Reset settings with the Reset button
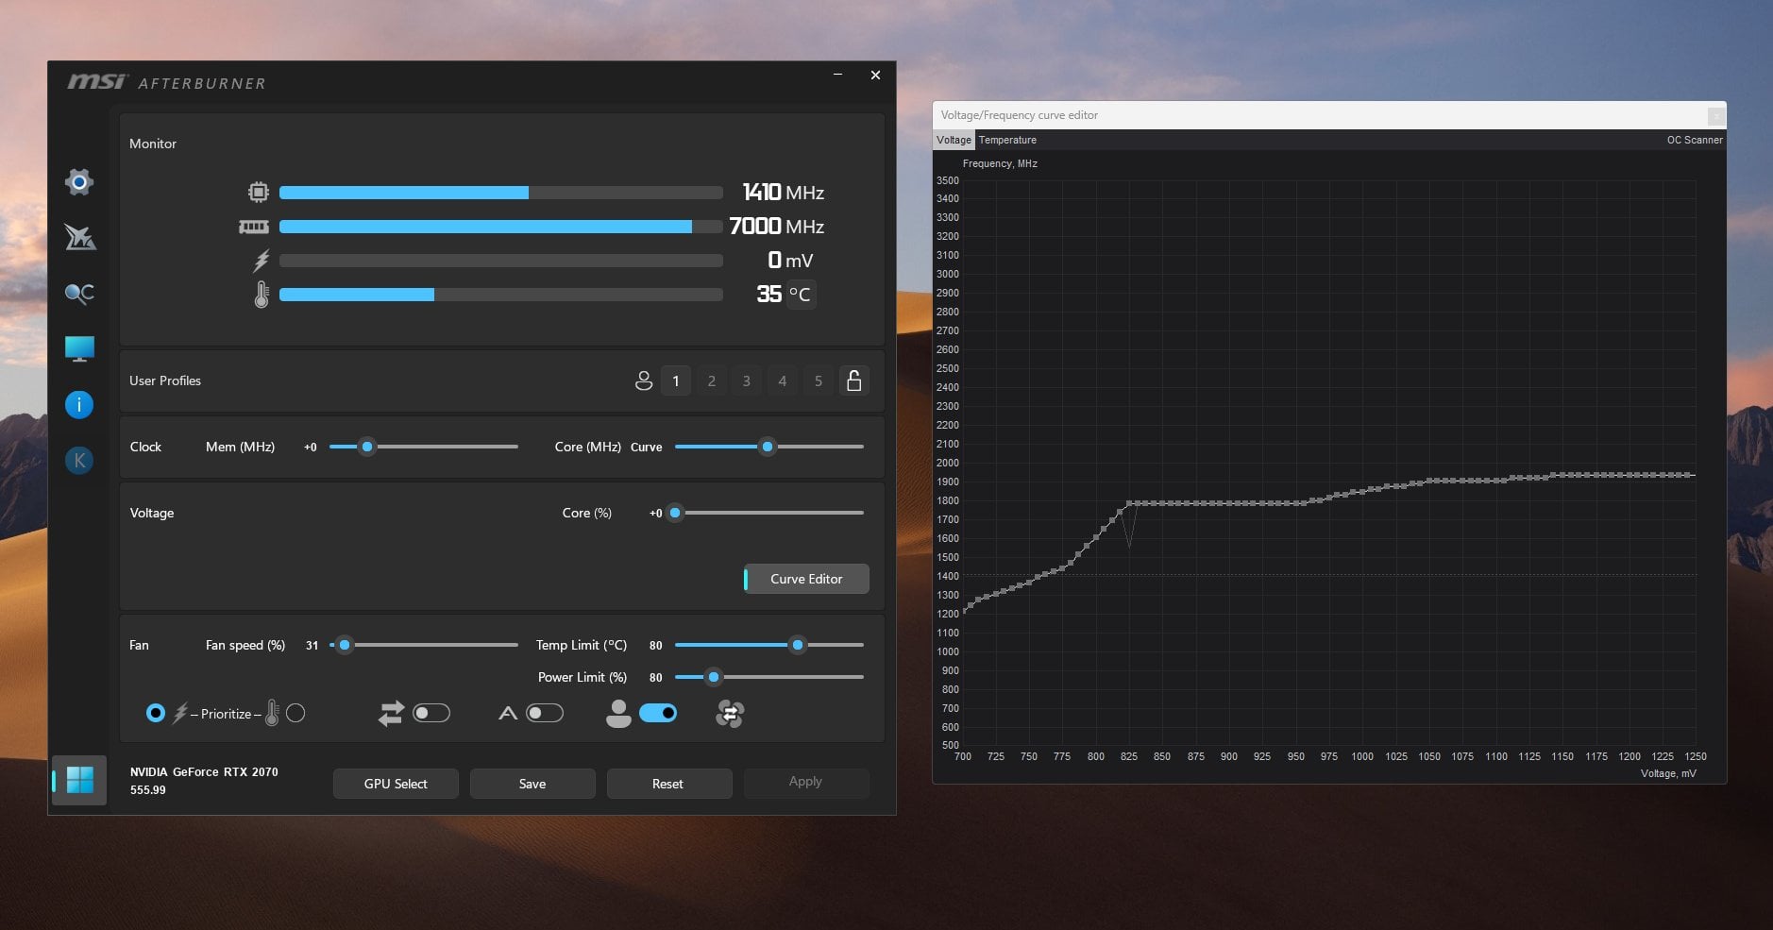The height and width of the screenshot is (930, 1773). coord(667,784)
